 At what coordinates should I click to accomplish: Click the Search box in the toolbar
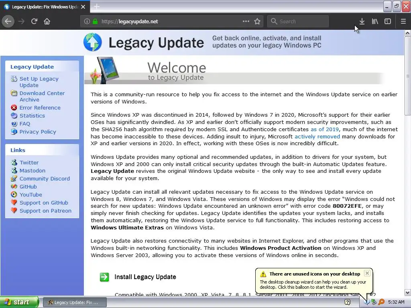(x=298, y=22)
